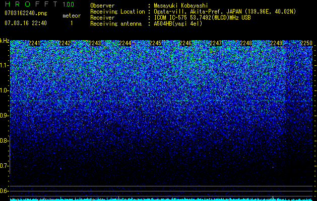Click the 1.0 kHz axis label
Image resolution: width=317 pixels, height=201 pixels.
point(5,90)
